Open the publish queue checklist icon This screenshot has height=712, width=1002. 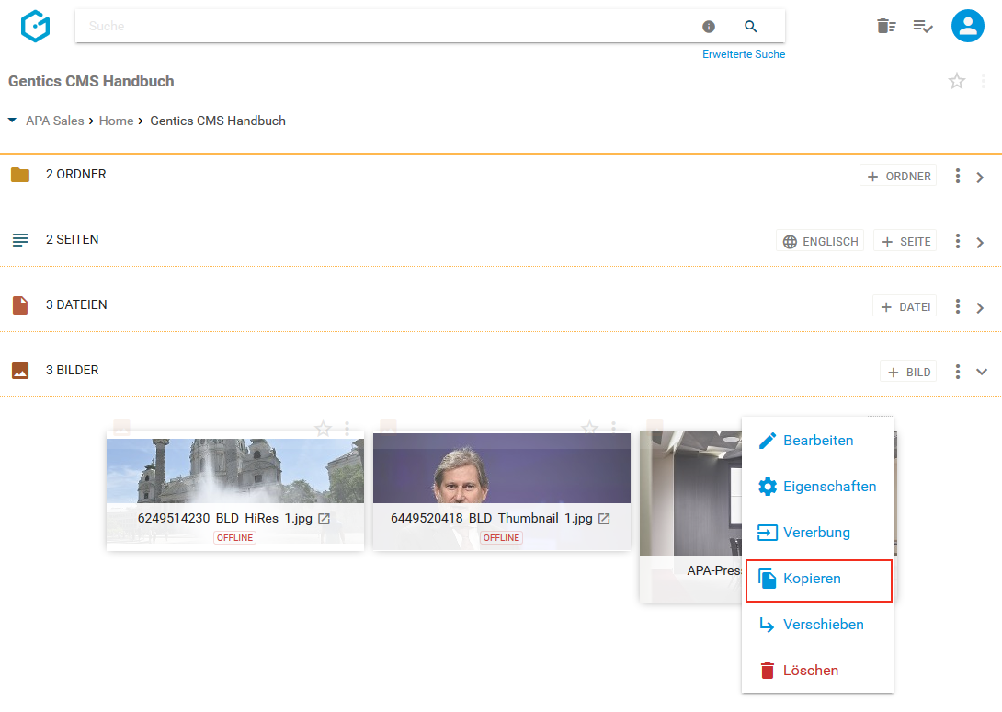pyautogui.click(x=923, y=26)
